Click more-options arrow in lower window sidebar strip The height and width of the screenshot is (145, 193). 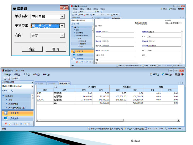pos(32,124)
